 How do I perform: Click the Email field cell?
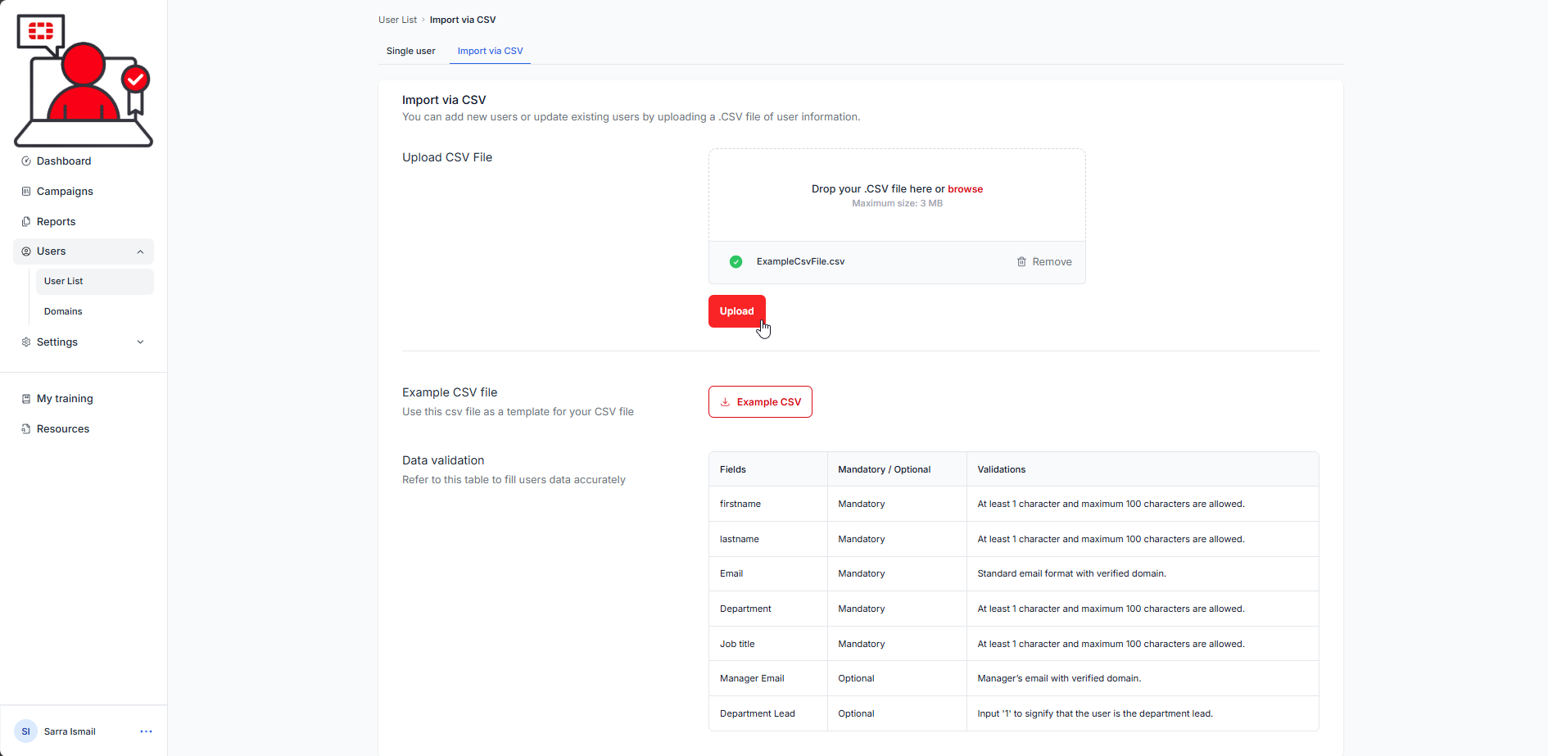(x=767, y=573)
